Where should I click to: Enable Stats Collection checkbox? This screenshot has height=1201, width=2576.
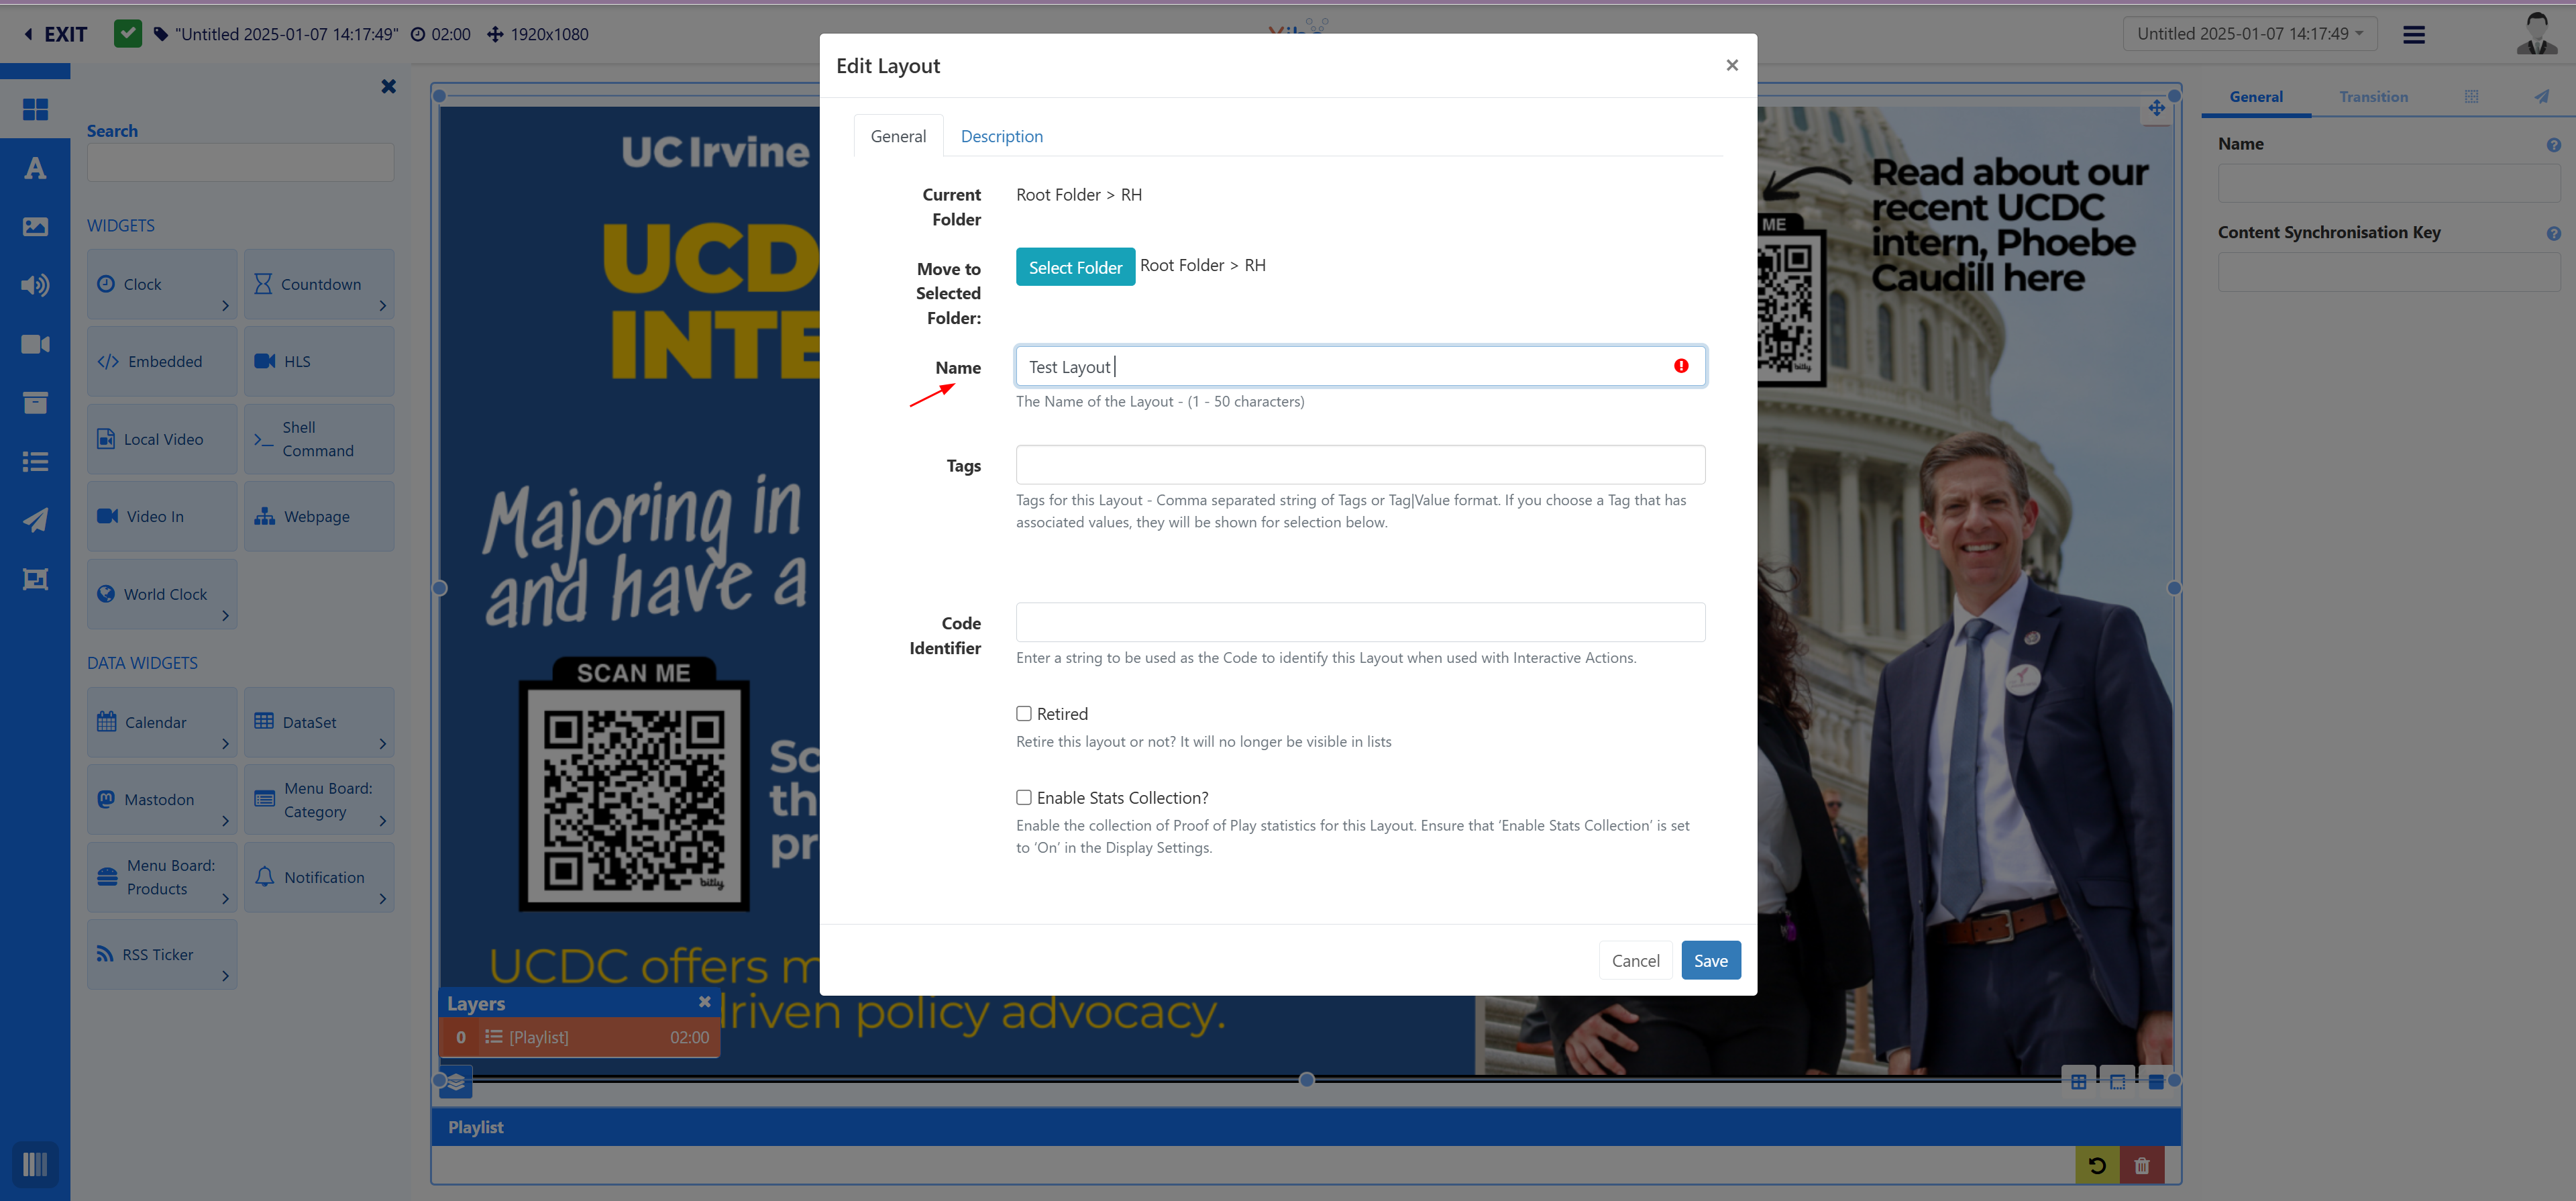click(1023, 798)
